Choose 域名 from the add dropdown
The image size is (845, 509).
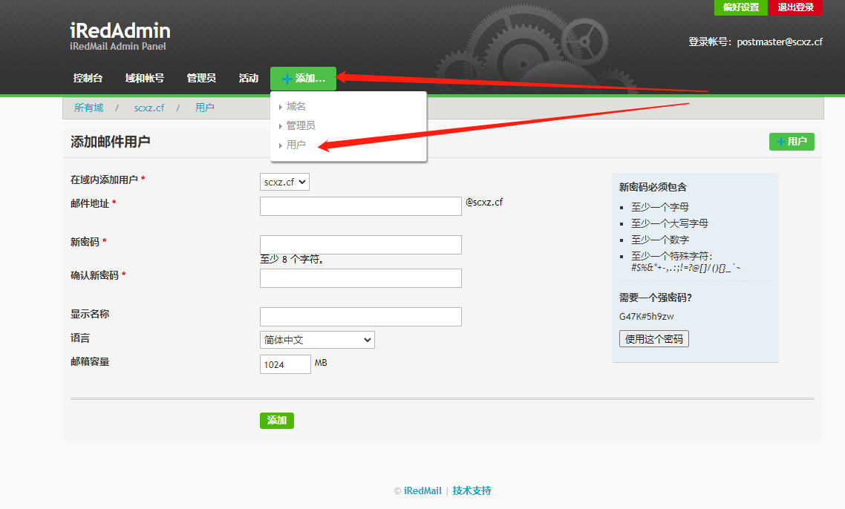click(296, 106)
